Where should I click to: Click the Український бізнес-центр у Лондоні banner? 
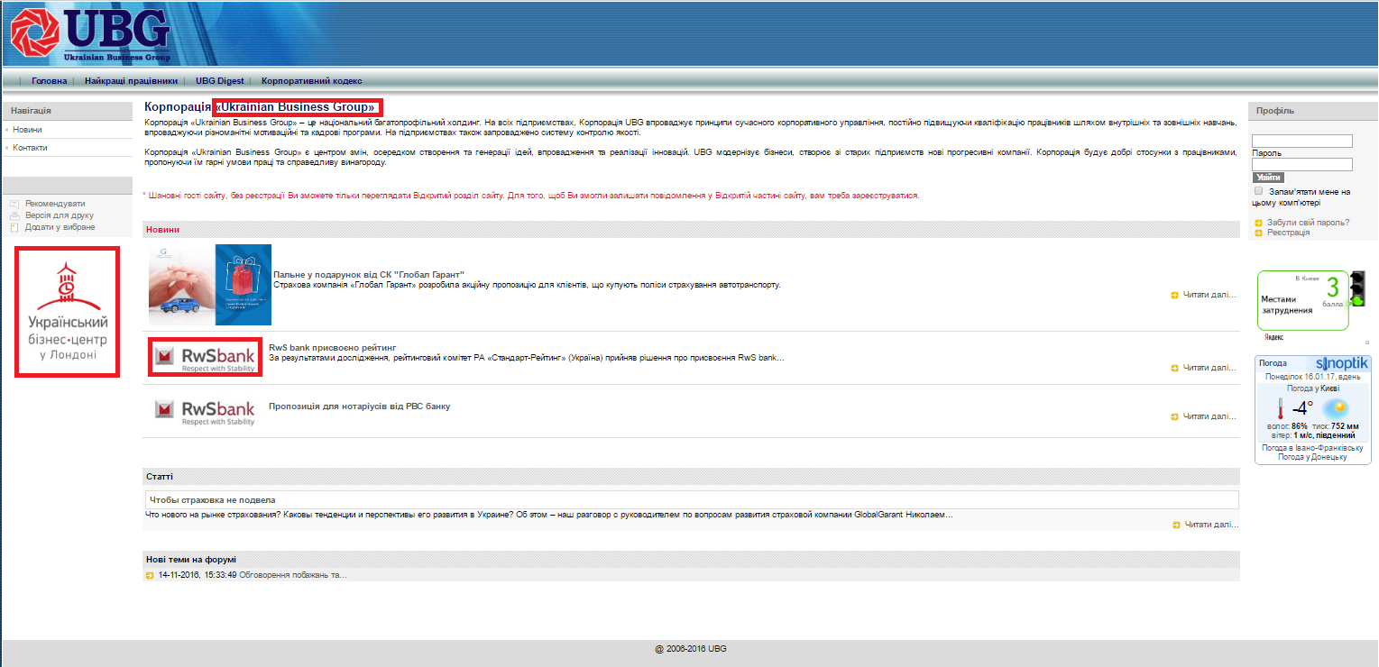(68, 312)
